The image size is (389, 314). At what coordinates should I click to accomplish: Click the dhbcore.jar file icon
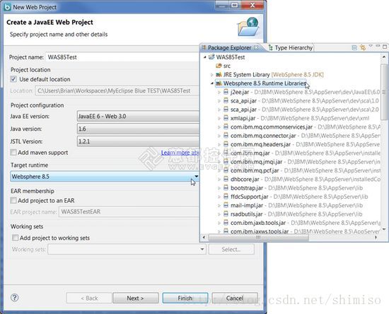click(226, 179)
